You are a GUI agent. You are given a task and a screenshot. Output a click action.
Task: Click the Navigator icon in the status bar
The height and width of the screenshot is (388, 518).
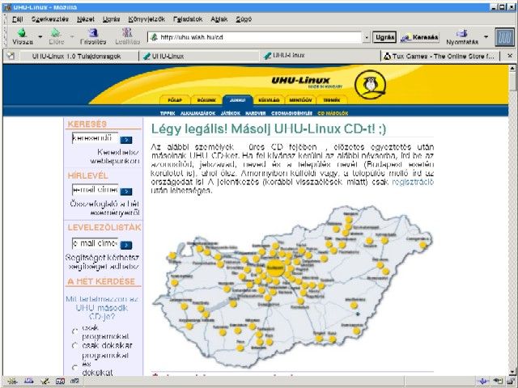(x=12, y=382)
